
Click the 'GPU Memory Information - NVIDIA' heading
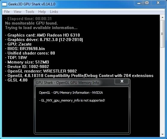71,93
